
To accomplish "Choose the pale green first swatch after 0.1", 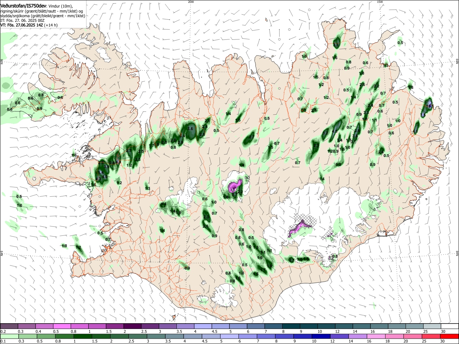I will point(9,336).
